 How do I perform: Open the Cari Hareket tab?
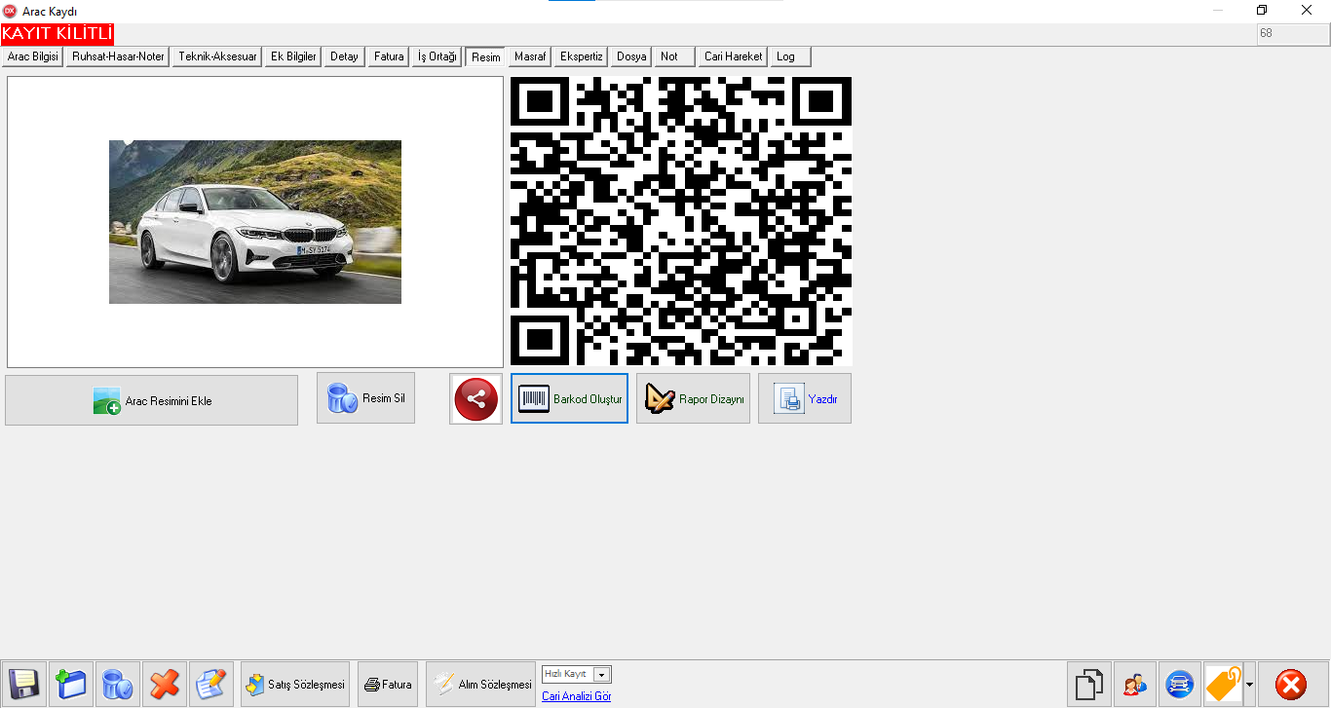tap(733, 56)
